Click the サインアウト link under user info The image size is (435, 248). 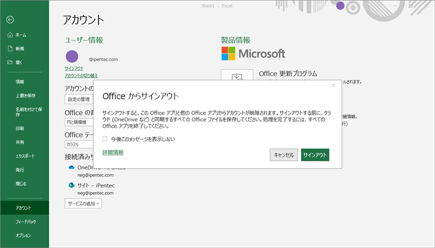point(74,68)
